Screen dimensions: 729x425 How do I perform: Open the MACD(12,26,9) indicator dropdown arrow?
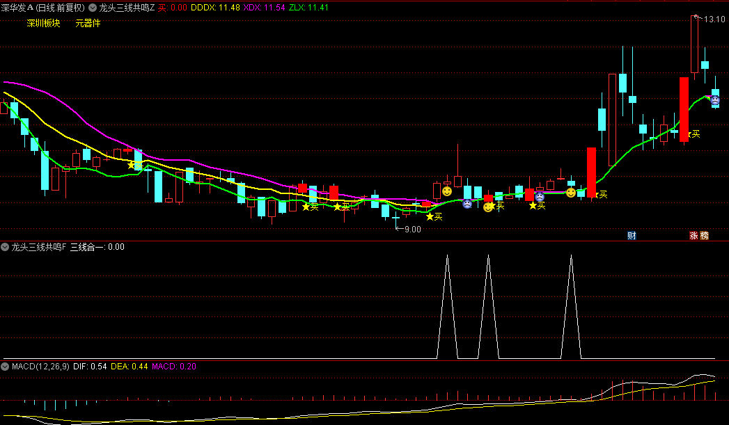pyautogui.click(x=5, y=366)
